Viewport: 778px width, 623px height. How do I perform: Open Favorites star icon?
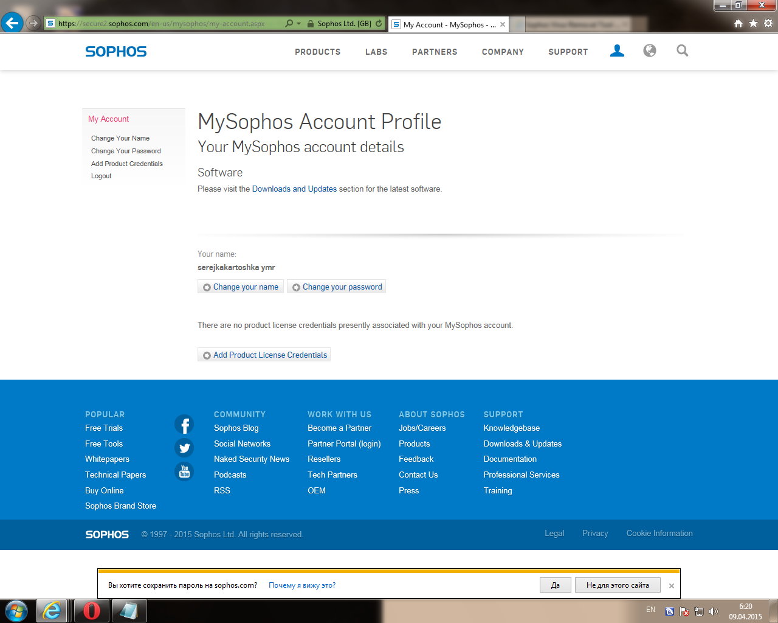(x=753, y=23)
